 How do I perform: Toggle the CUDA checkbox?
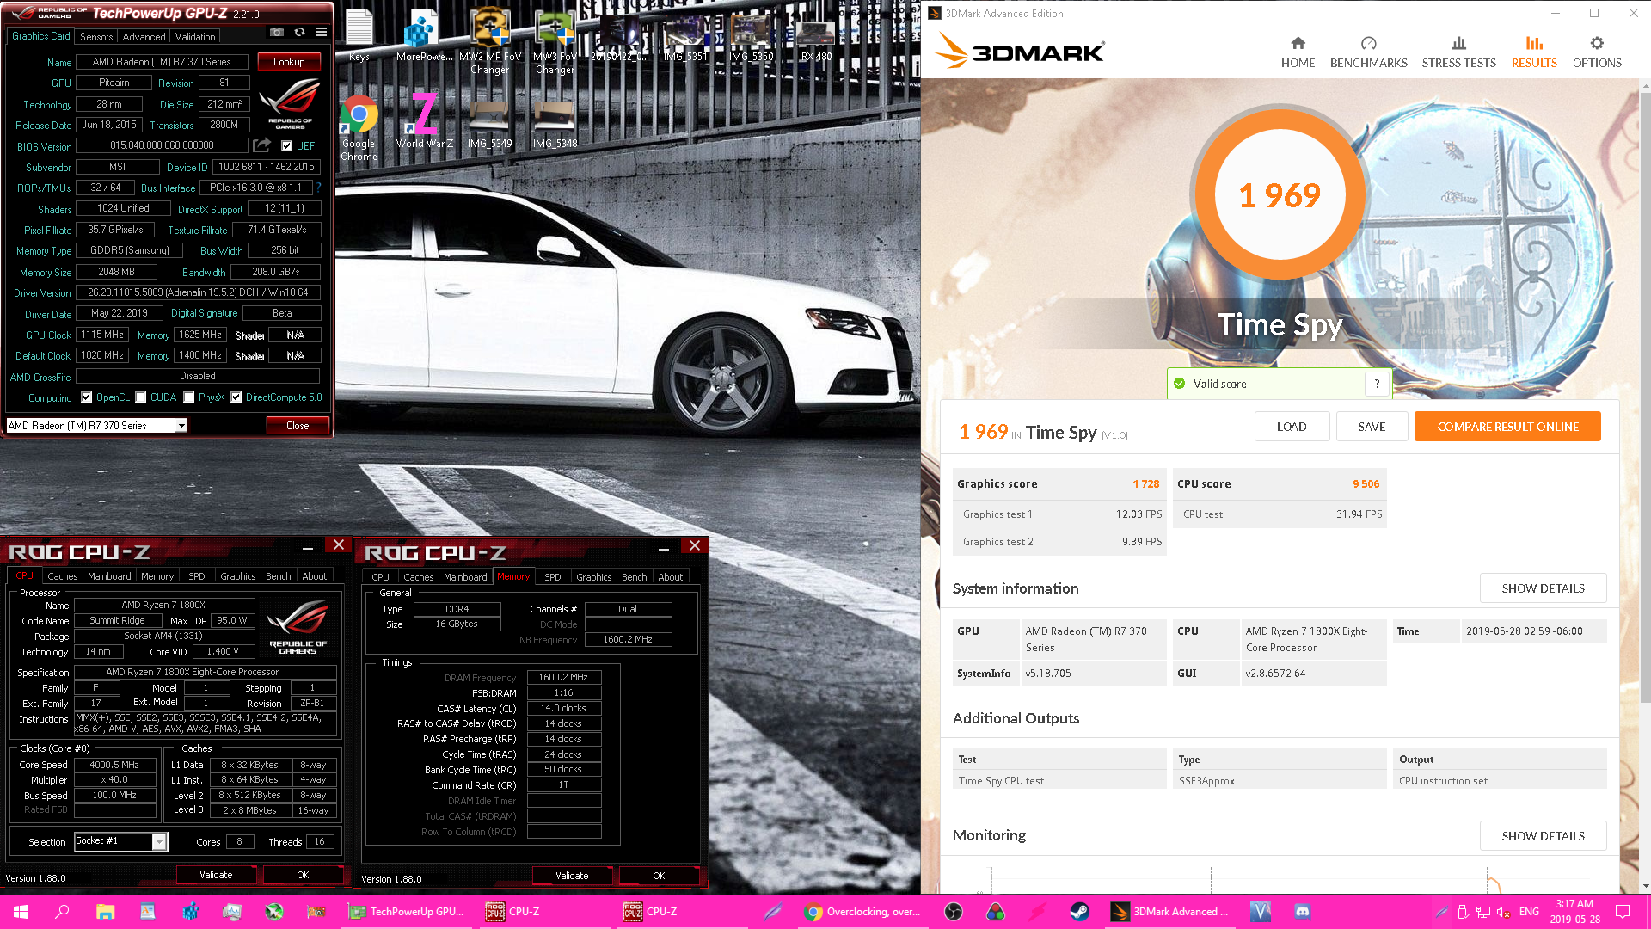[x=141, y=397]
